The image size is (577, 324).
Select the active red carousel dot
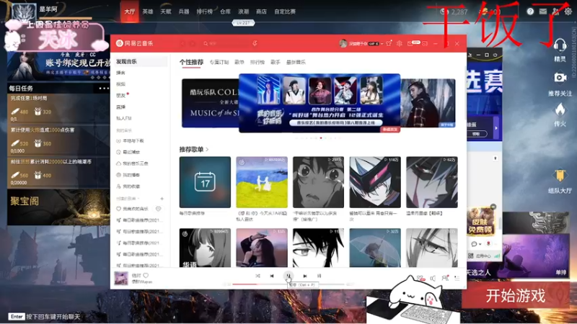click(x=321, y=138)
